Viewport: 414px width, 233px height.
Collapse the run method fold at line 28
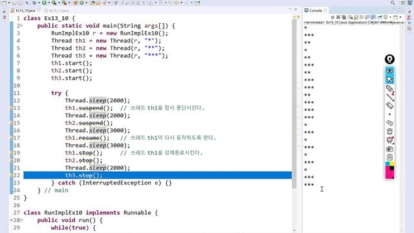click(21, 220)
